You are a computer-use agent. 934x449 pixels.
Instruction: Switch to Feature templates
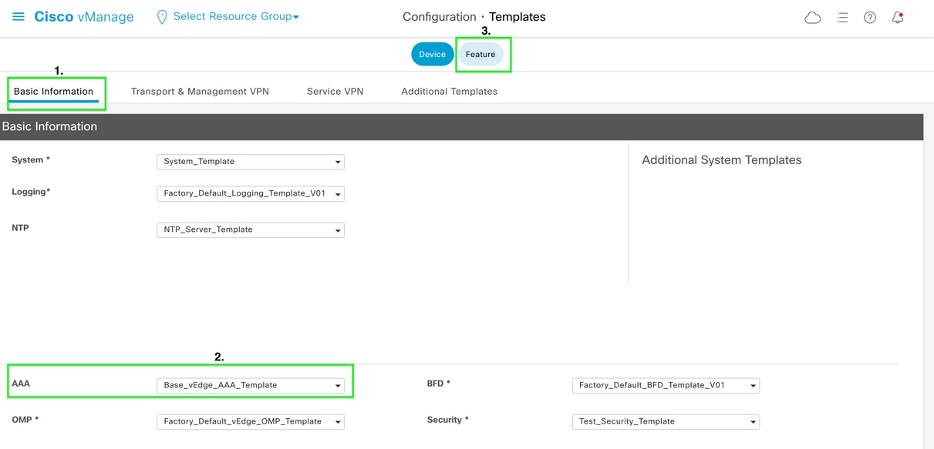tap(480, 54)
